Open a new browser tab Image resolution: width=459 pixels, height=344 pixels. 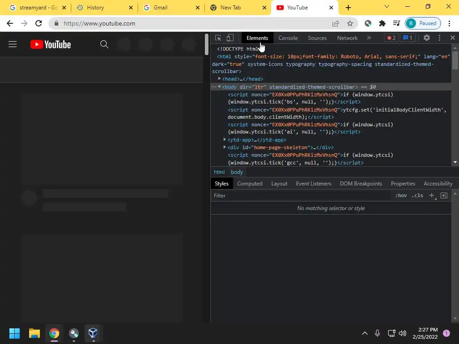point(348,8)
